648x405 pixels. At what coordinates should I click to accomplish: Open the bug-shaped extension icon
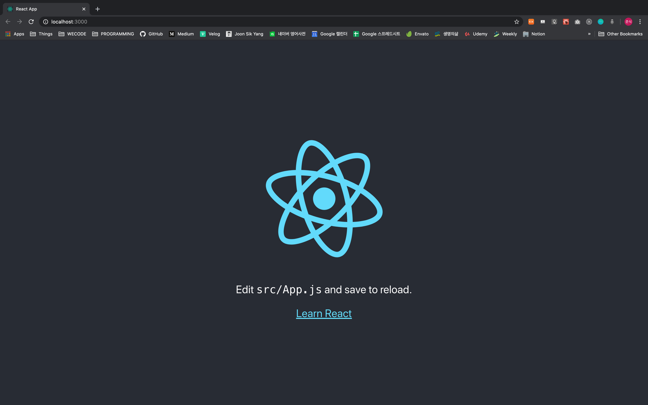click(x=612, y=22)
